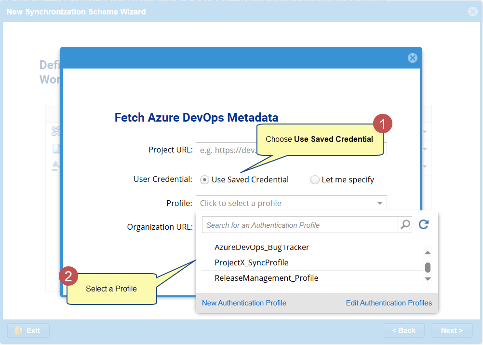Click into the Project URL field
Screen dimensions: 483x345
[x=224, y=150]
